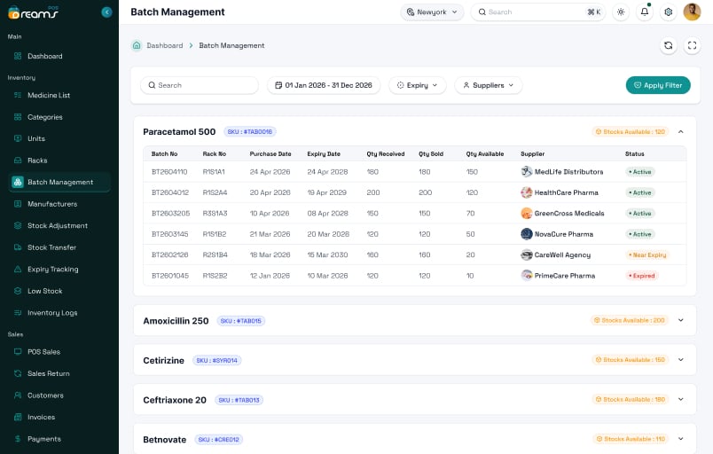Click the Near Expiry status badge

(x=647, y=255)
